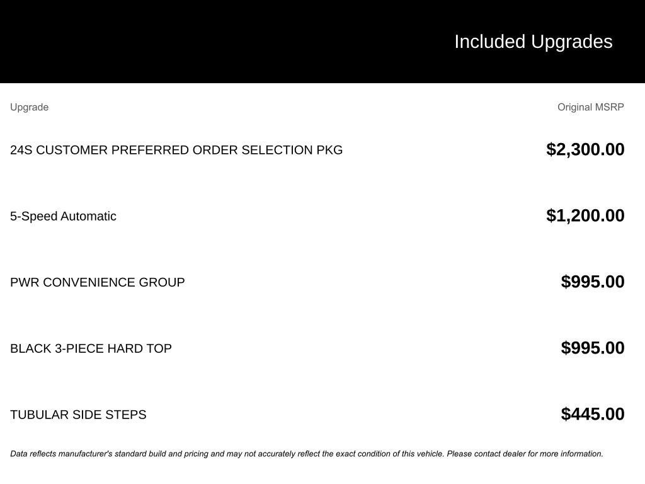
Task: Click 'Please contact dealer for more information' text
Action: pos(525,454)
